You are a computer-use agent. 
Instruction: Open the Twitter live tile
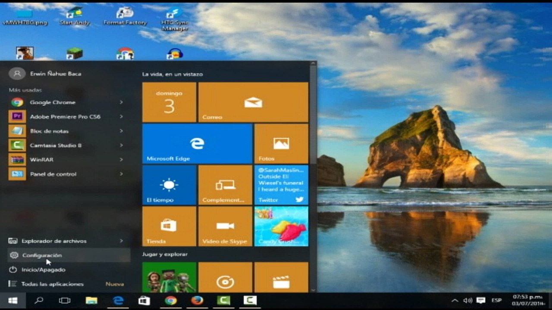click(281, 185)
